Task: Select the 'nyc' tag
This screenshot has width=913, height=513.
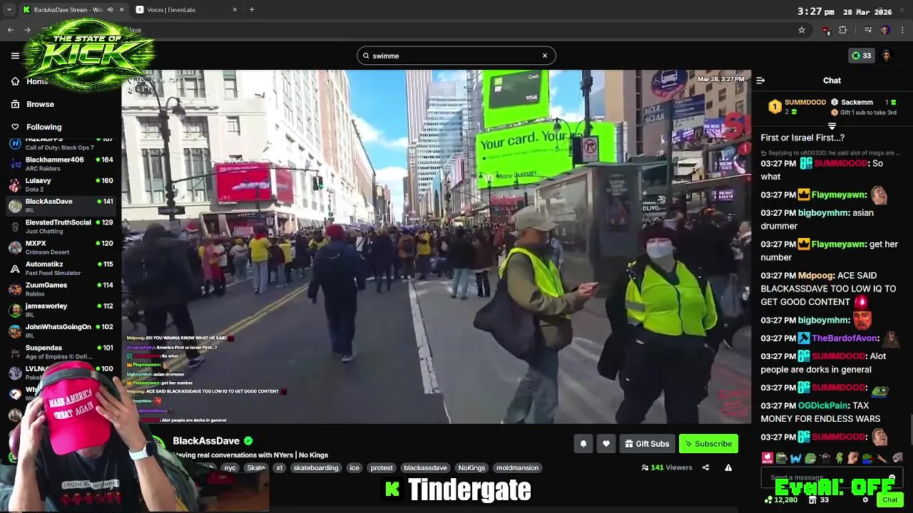Action: tap(230, 468)
